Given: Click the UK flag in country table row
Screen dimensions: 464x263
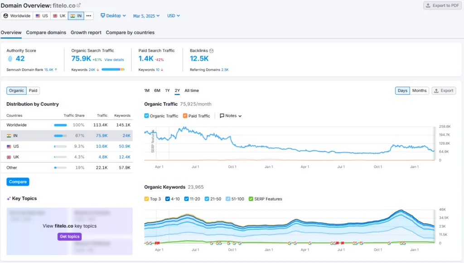Looking at the screenshot, I should pos(9,157).
